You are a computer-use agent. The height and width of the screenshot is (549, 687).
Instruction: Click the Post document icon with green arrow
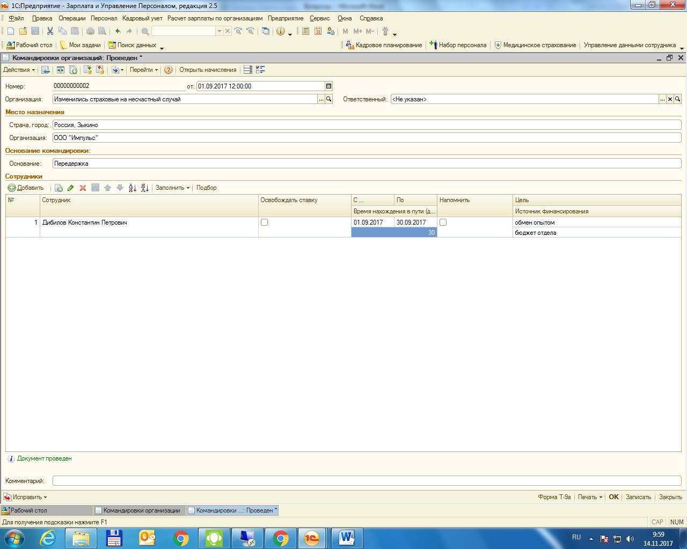(87, 70)
